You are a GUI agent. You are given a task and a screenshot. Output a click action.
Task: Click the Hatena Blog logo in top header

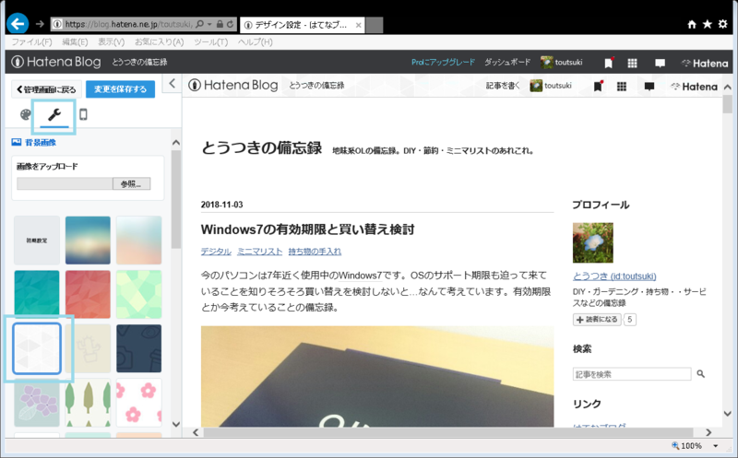56,62
